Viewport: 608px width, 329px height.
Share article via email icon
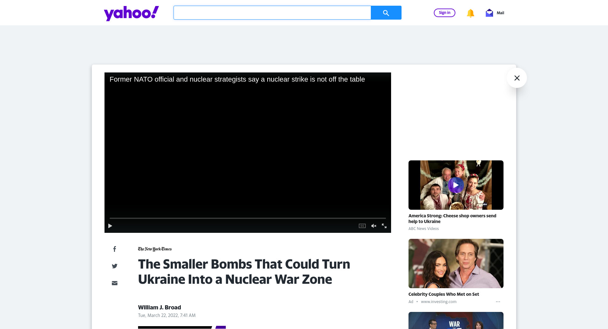pyautogui.click(x=115, y=283)
